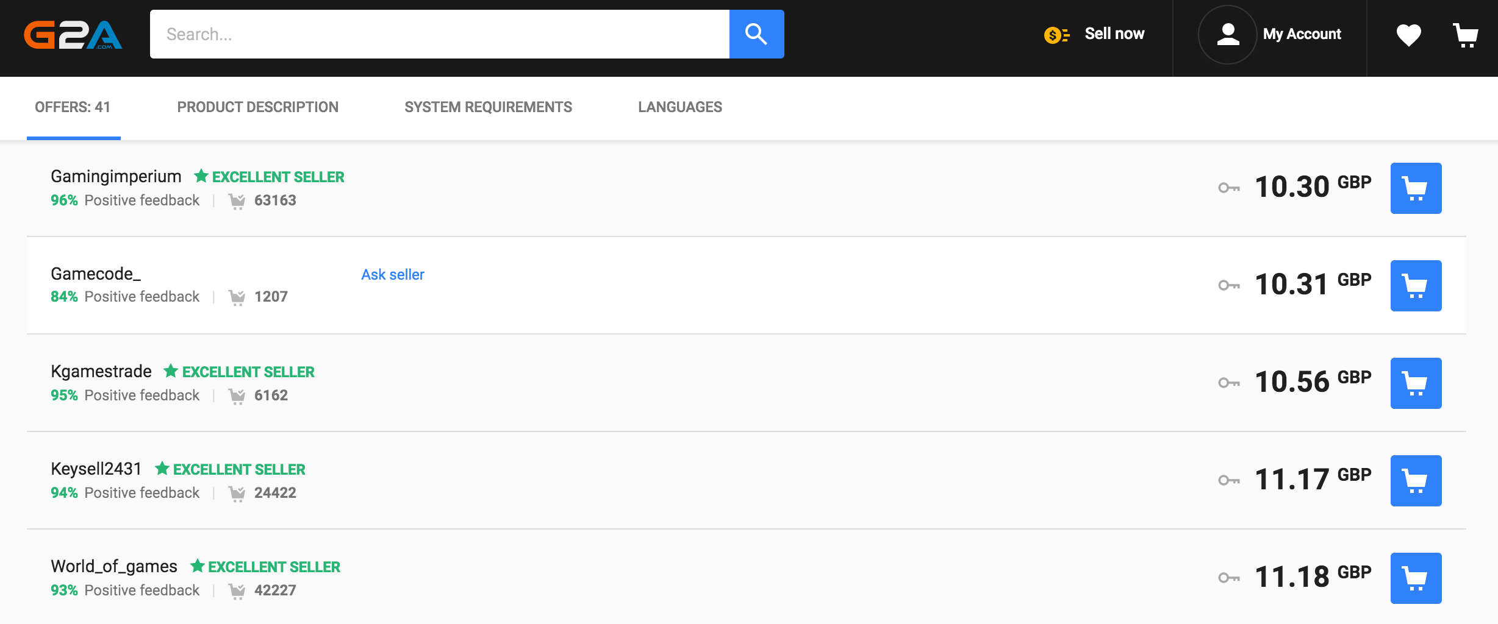The width and height of the screenshot is (1498, 624).
Task: Click the 11.18 GBP price
Action: 1313,576
